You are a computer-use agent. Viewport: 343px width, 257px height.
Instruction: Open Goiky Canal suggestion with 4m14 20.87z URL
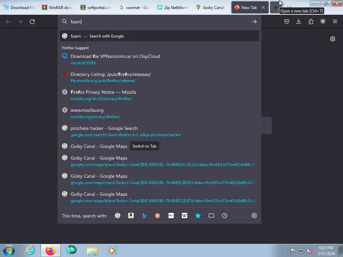159,179
